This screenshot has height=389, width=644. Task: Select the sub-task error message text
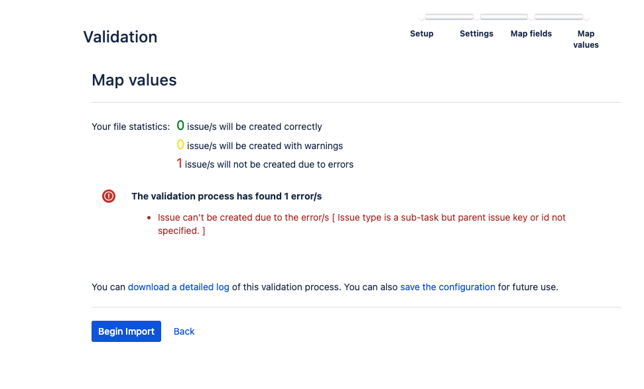(x=361, y=217)
